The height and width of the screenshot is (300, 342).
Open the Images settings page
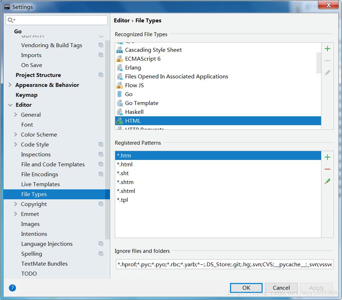pyautogui.click(x=30, y=224)
